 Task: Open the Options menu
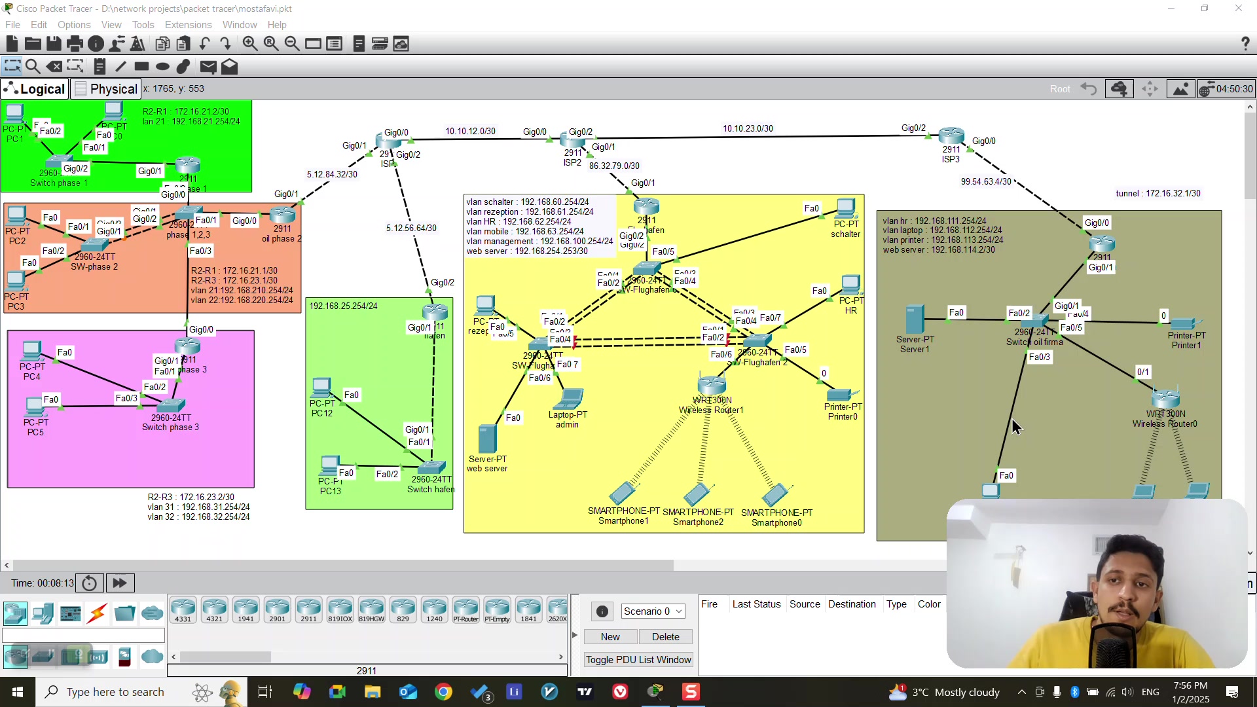(74, 25)
